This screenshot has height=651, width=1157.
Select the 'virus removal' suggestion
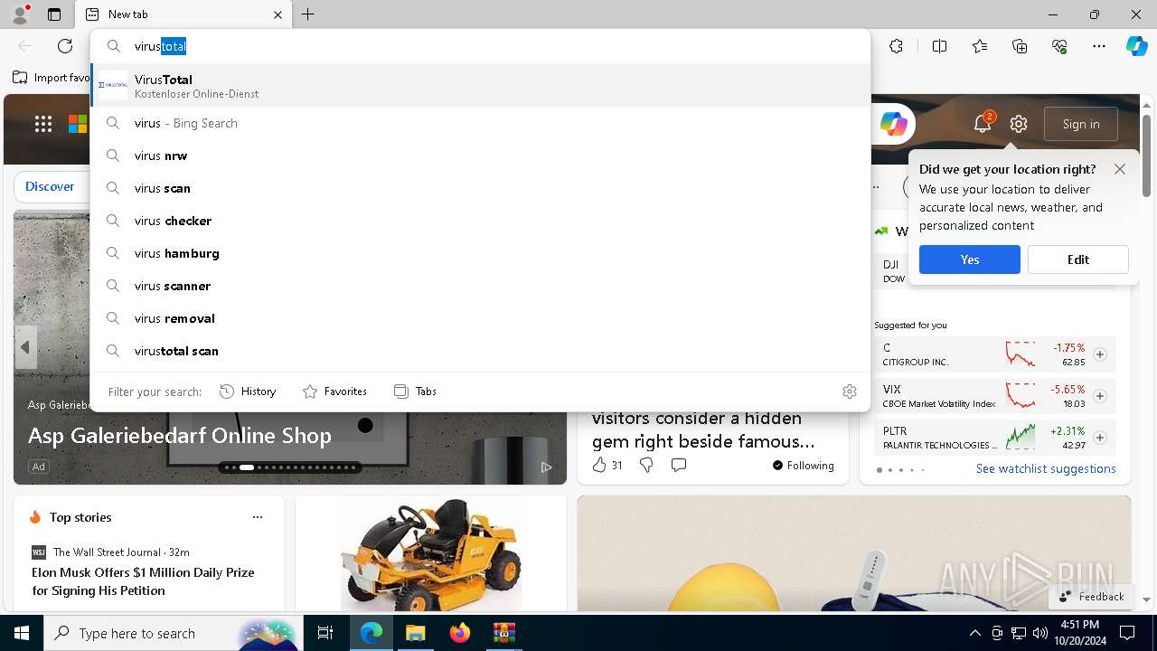(x=480, y=318)
